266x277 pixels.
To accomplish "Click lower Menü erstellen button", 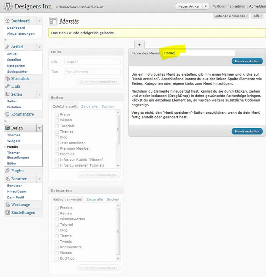I will 247,131.
